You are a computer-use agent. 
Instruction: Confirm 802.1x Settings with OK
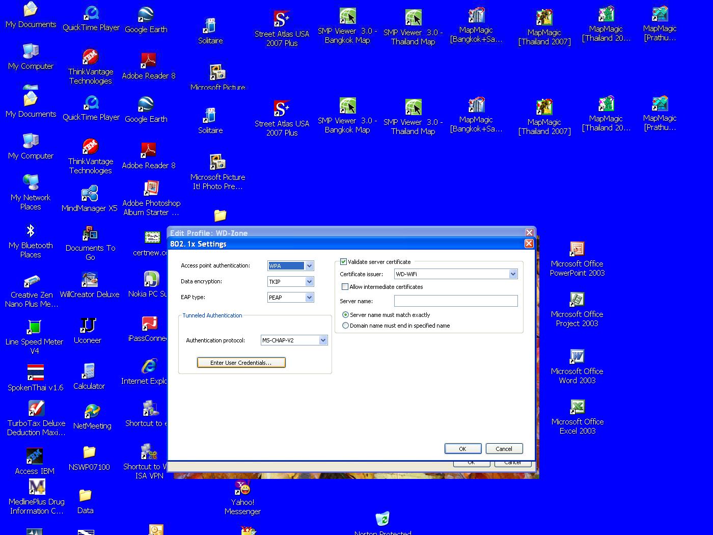[x=462, y=449]
